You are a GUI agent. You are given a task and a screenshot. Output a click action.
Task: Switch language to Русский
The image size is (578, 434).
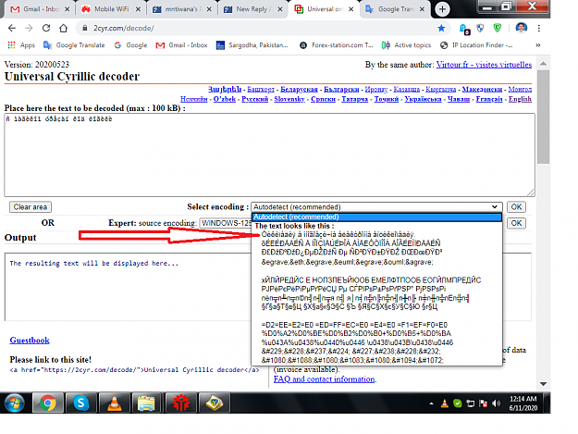(254, 99)
